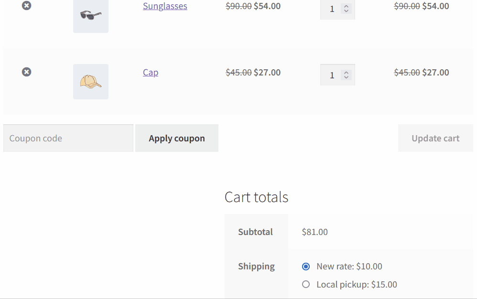Click the Apply coupon button
477x299 pixels.
(x=177, y=138)
